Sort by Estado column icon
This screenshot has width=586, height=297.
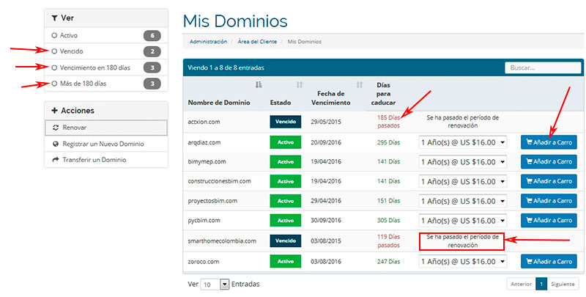tap(300, 85)
